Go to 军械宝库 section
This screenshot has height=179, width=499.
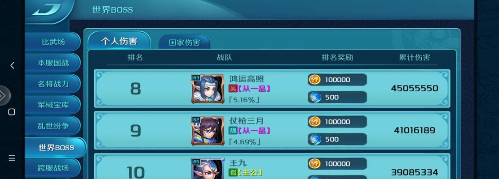[x=53, y=105]
